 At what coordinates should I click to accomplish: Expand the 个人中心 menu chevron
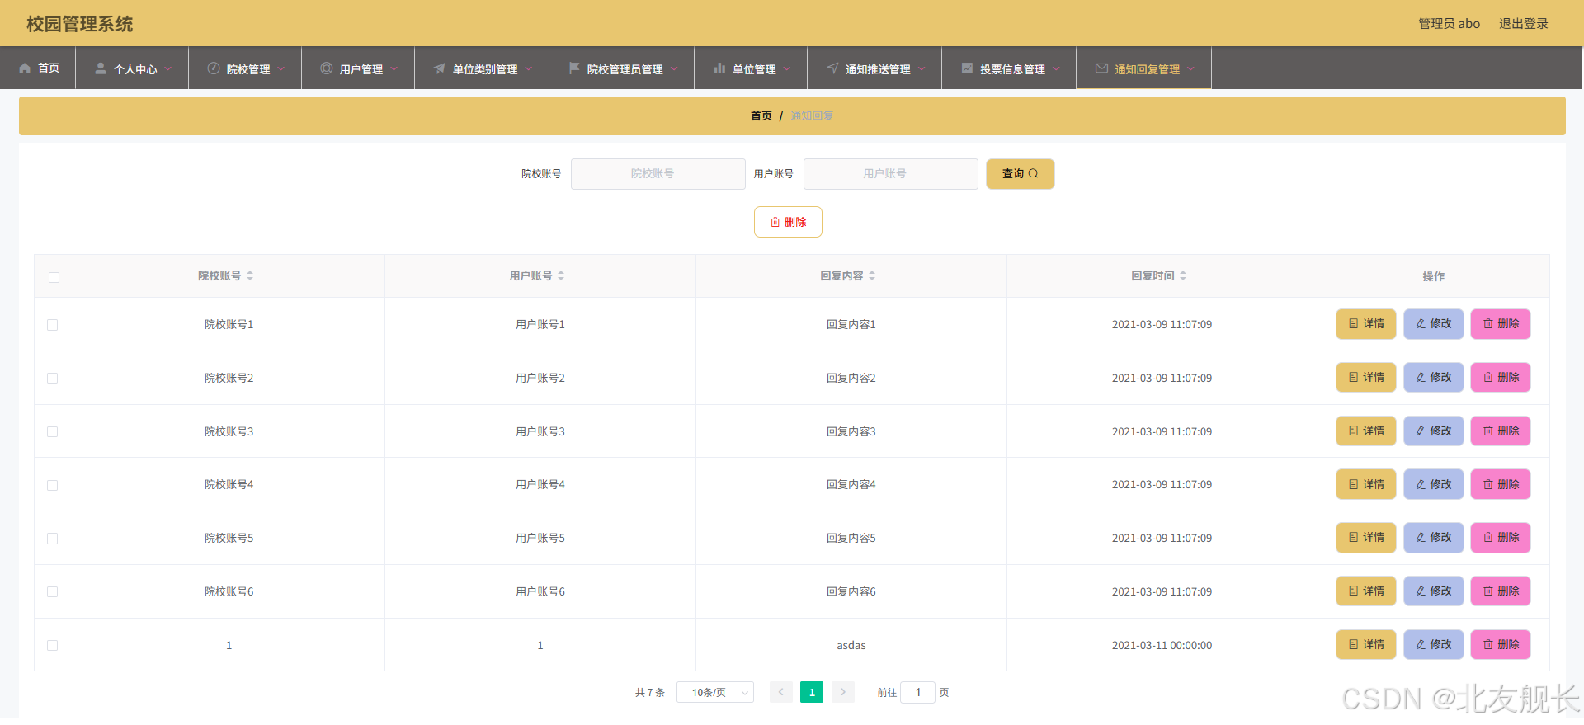(x=168, y=69)
